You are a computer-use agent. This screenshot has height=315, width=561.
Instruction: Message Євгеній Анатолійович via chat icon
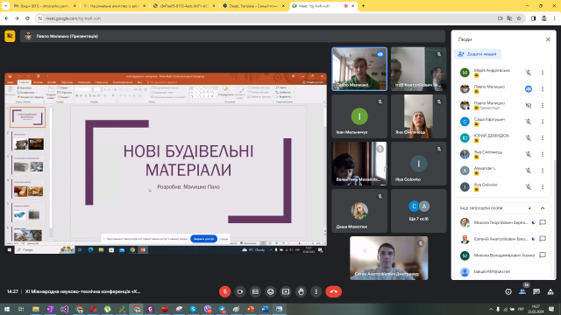coord(543,239)
